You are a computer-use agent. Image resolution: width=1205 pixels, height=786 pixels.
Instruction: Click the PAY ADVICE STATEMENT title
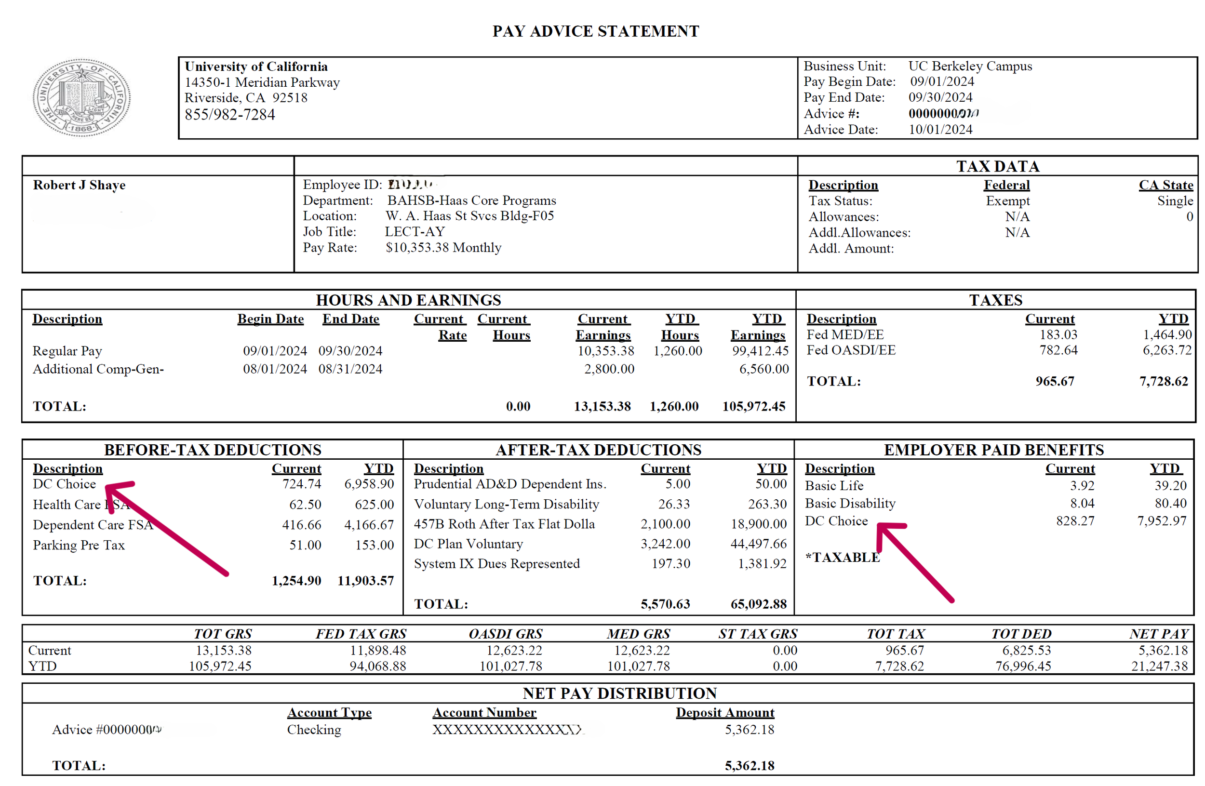point(595,31)
